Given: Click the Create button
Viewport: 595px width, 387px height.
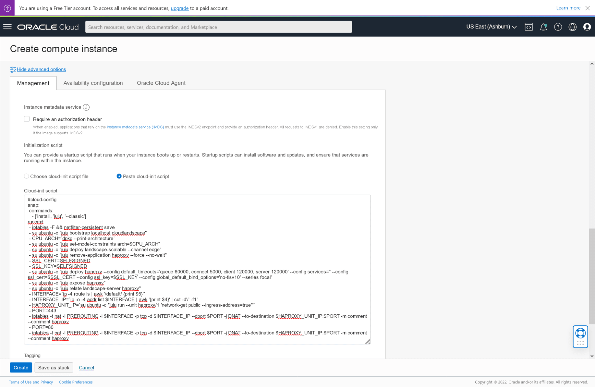Looking at the screenshot, I should pos(21,368).
